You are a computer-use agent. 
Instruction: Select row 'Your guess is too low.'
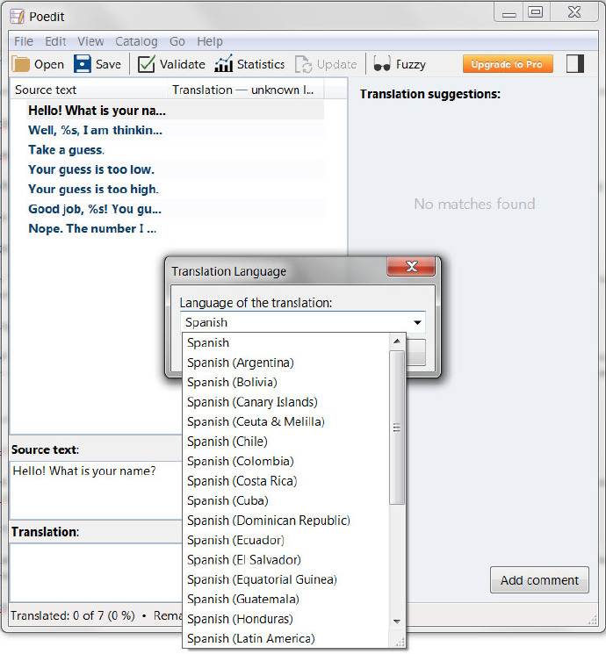point(176,169)
